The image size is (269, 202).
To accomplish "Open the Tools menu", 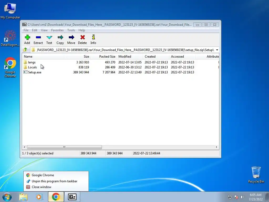I will pyautogui.click(x=71, y=30).
